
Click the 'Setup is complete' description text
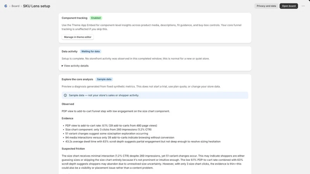(135, 59)
